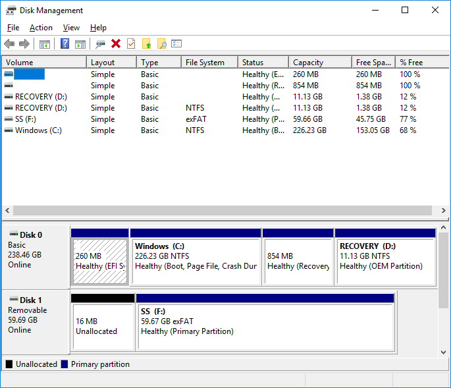Open Help via blue question mark icon

(x=65, y=44)
